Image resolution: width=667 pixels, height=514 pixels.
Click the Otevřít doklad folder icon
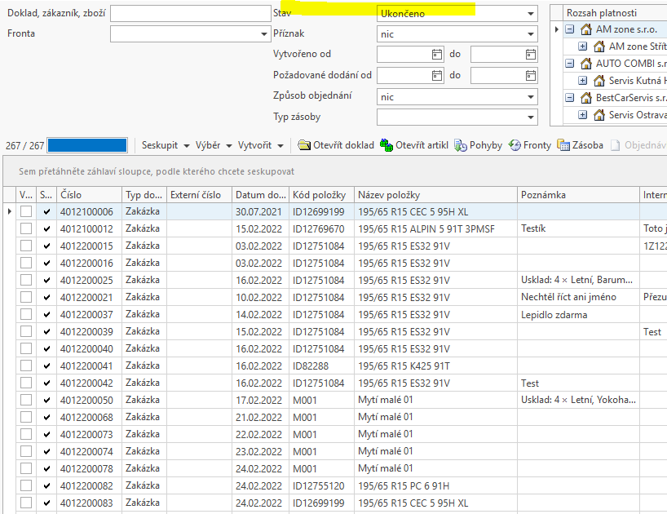tap(304, 145)
